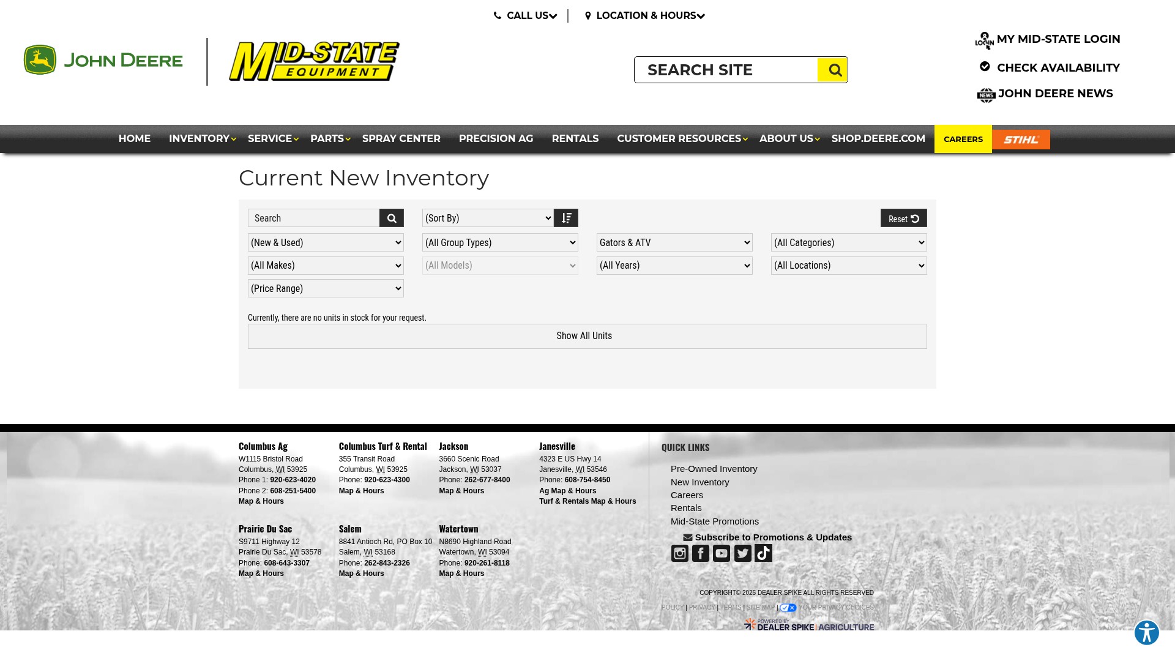Open the All Years dropdown

[x=674, y=266]
